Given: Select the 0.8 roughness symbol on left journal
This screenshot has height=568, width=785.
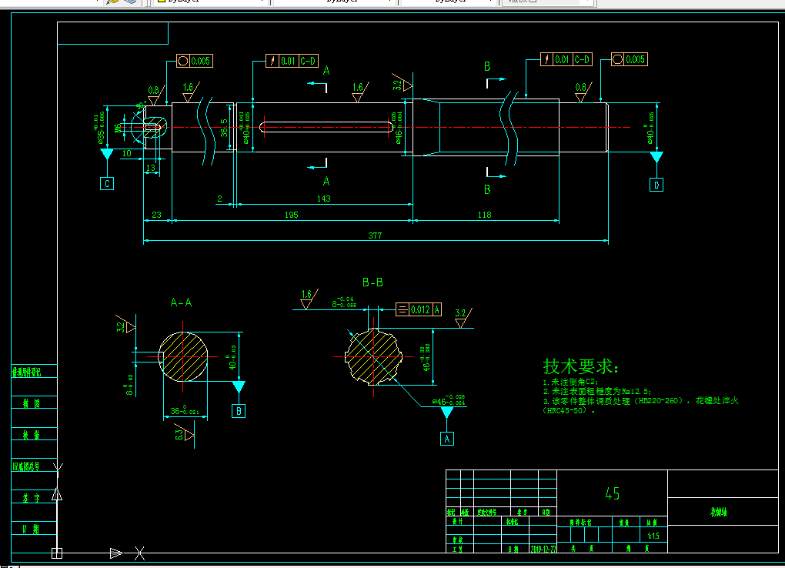Looking at the screenshot, I should coord(156,94).
